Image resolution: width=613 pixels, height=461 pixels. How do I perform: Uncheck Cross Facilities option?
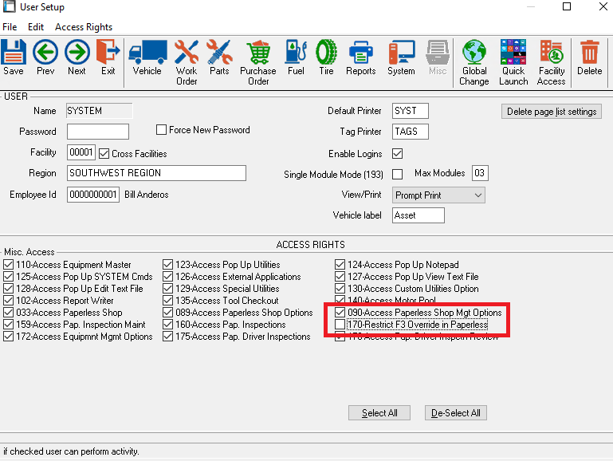104,153
